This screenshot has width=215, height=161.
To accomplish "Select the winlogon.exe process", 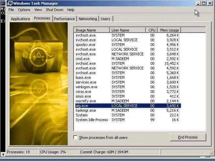I will (128, 87).
